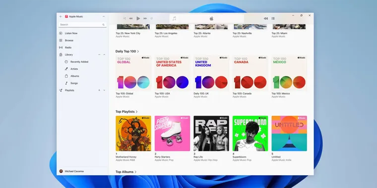
Task: Click the 'Apple Music R&B' subtitle
Action: [126, 160]
